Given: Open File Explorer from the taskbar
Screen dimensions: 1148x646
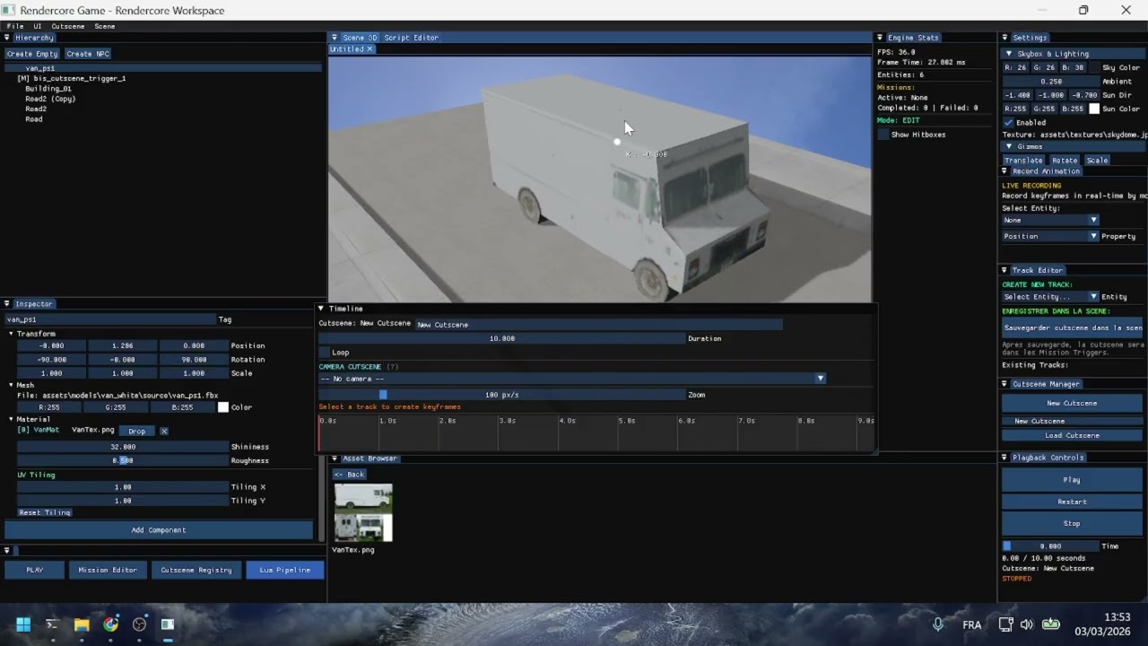Looking at the screenshot, I should 82,624.
